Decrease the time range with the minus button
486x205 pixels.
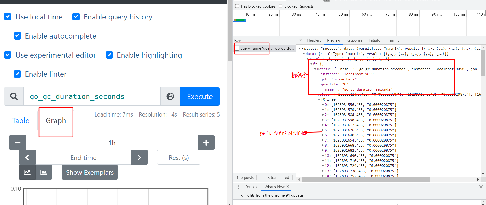18,143
